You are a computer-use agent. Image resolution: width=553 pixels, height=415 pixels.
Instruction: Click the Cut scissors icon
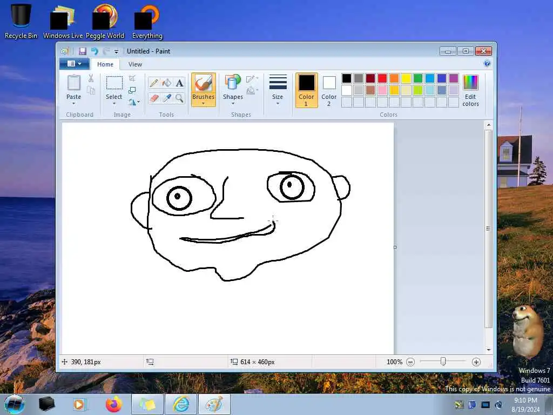click(x=91, y=78)
